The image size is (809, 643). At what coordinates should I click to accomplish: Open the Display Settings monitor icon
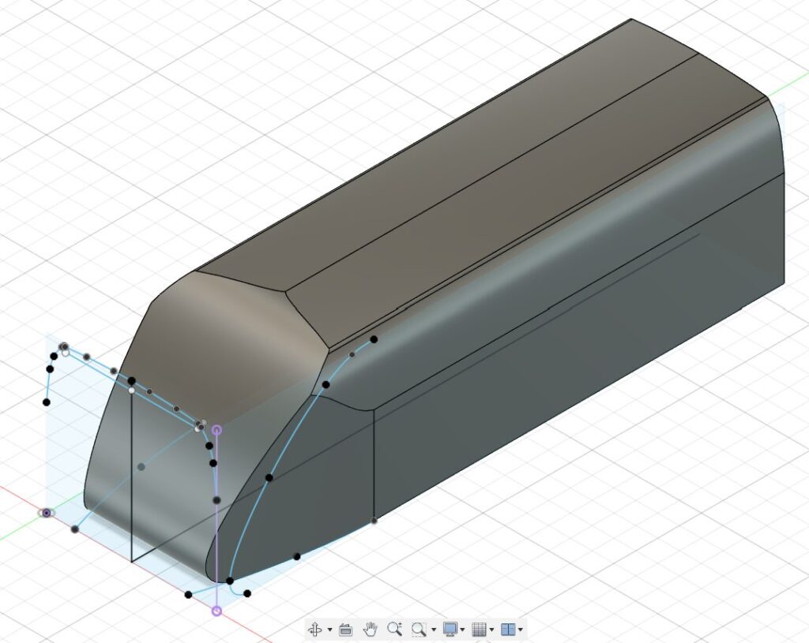pos(450,629)
